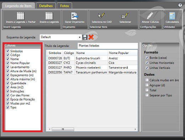Open Alterar Colunas pencil tool
185x140 pixels.
click(150, 16)
